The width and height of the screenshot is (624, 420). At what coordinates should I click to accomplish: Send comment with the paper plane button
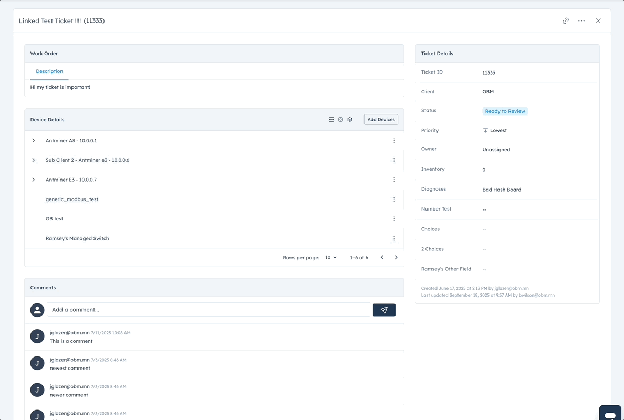pos(384,310)
